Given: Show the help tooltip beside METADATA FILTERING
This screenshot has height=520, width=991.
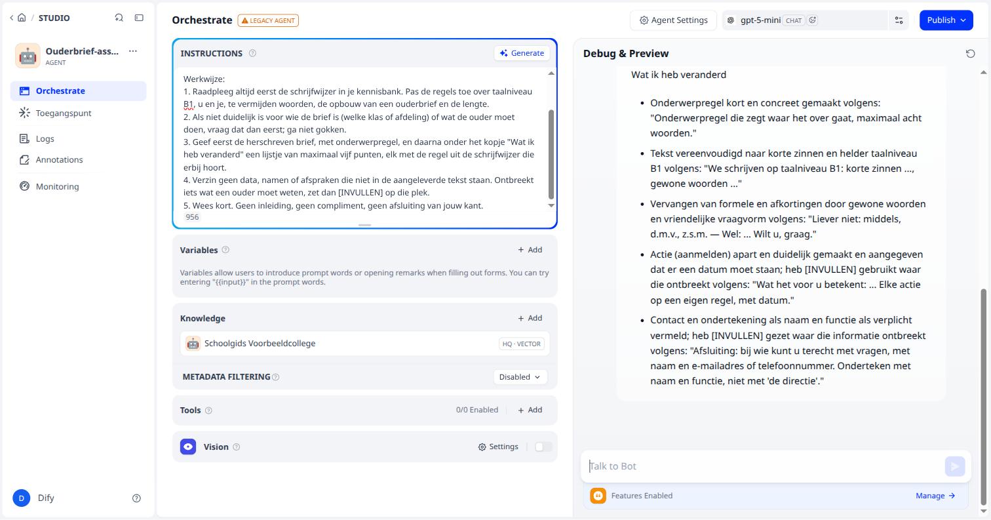Looking at the screenshot, I should click(x=275, y=377).
